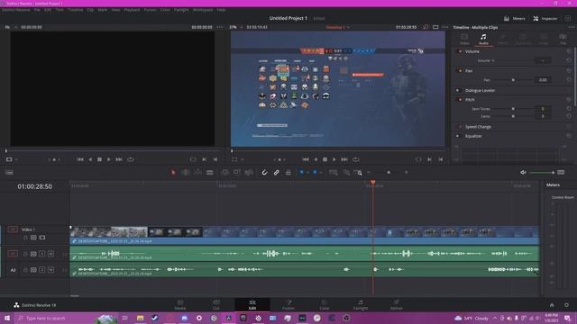Select the Trim Edit Mode tool
The width and height of the screenshot is (577, 324).
186,172
